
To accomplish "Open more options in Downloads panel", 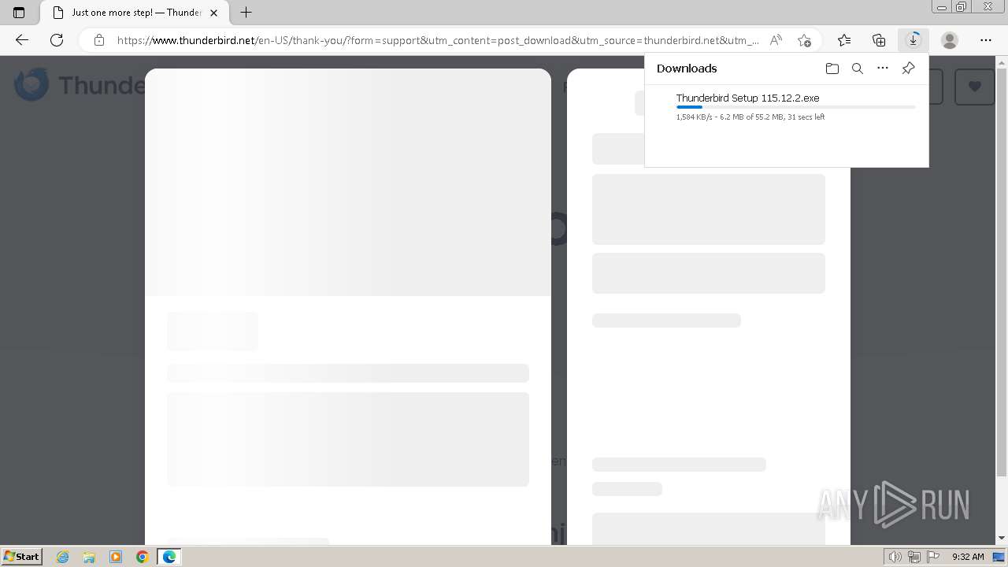I will click(x=883, y=69).
